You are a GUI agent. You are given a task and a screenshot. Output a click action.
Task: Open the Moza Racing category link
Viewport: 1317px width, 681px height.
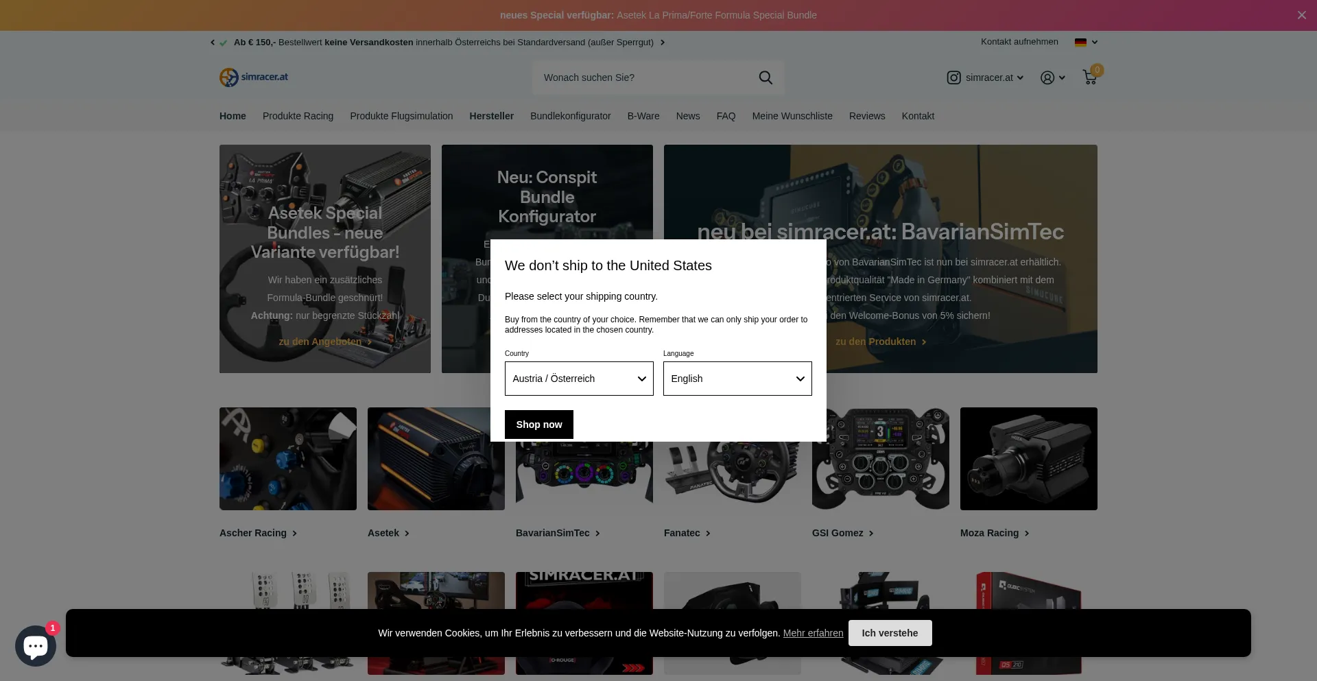click(x=995, y=533)
